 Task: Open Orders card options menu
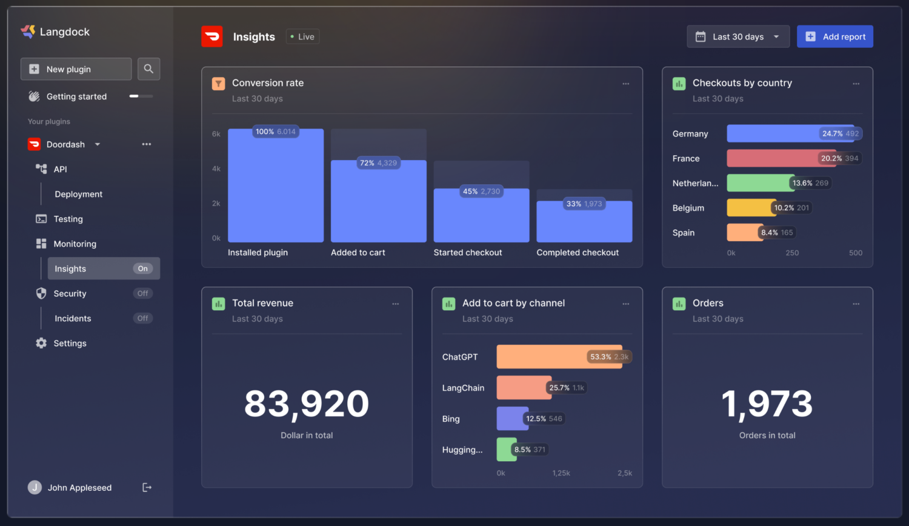coord(856,304)
